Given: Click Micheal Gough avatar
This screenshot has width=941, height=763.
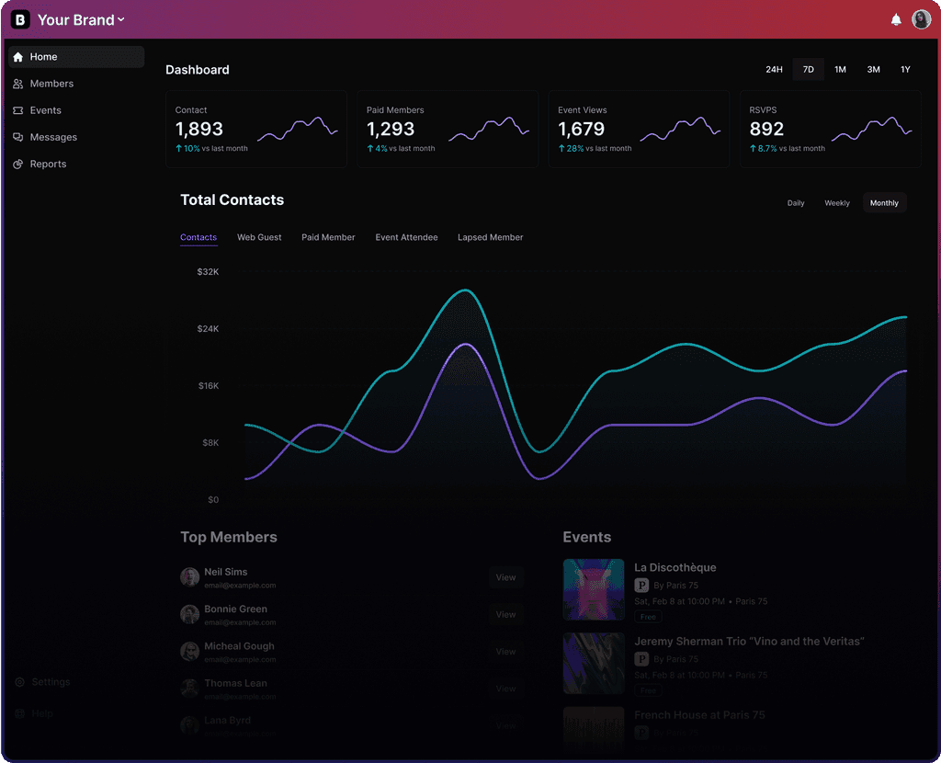Looking at the screenshot, I should pos(189,652).
